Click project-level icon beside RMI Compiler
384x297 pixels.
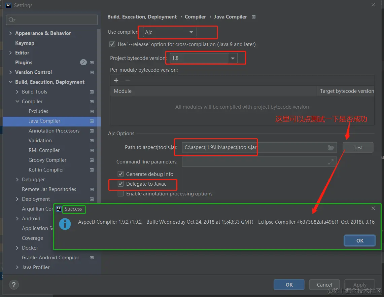pyautogui.click(x=92, y=150)
